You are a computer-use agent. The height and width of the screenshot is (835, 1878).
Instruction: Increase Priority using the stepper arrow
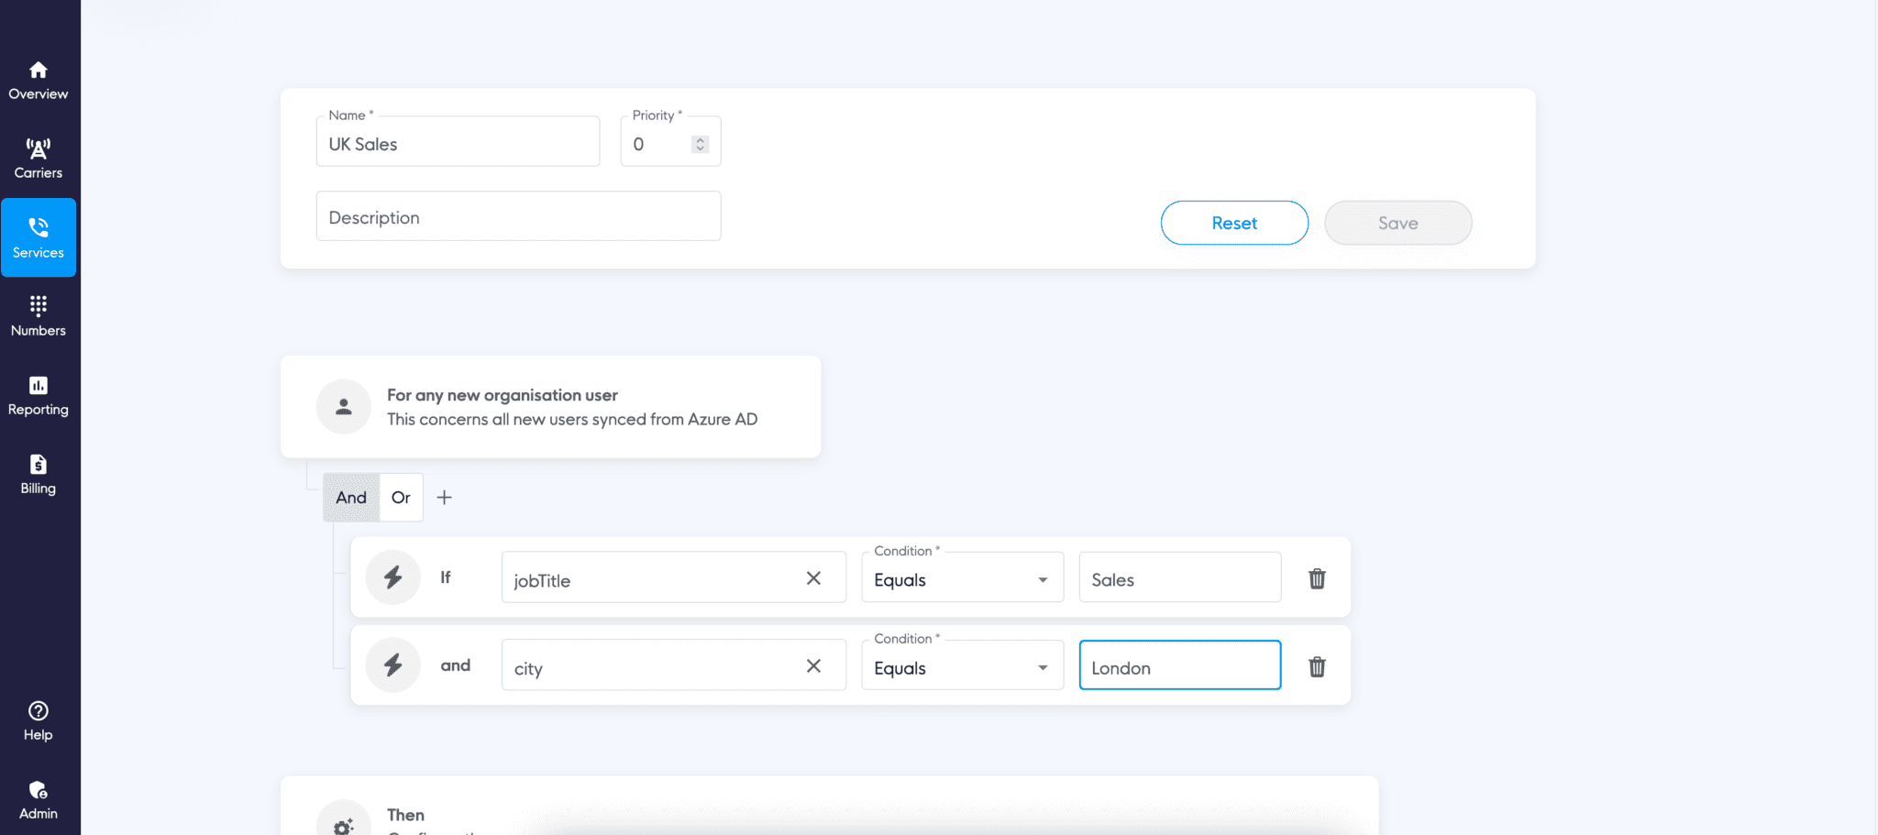point(699,138)
